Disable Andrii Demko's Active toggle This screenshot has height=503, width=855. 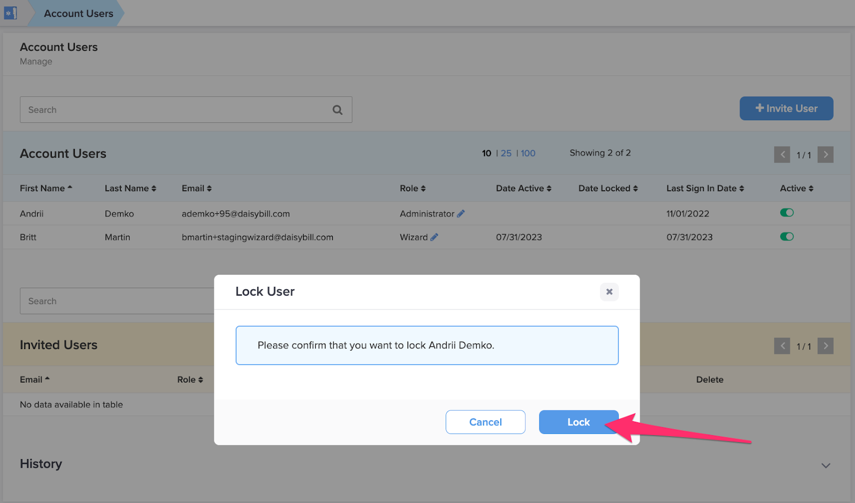point(787,212)
